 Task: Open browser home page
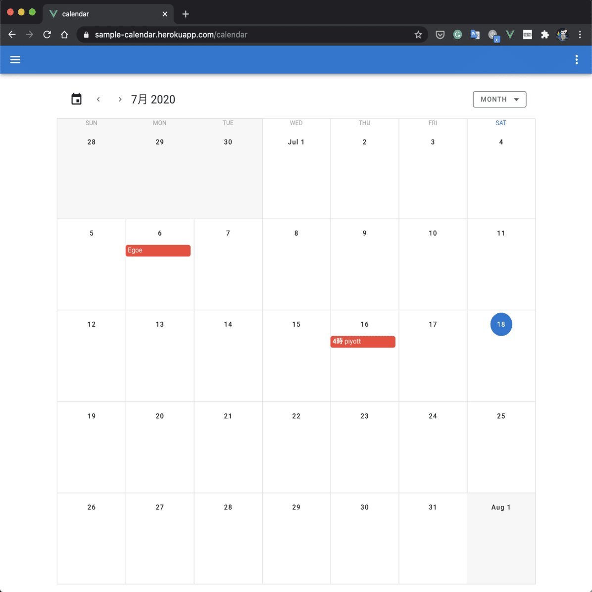(x=64, y=35)
